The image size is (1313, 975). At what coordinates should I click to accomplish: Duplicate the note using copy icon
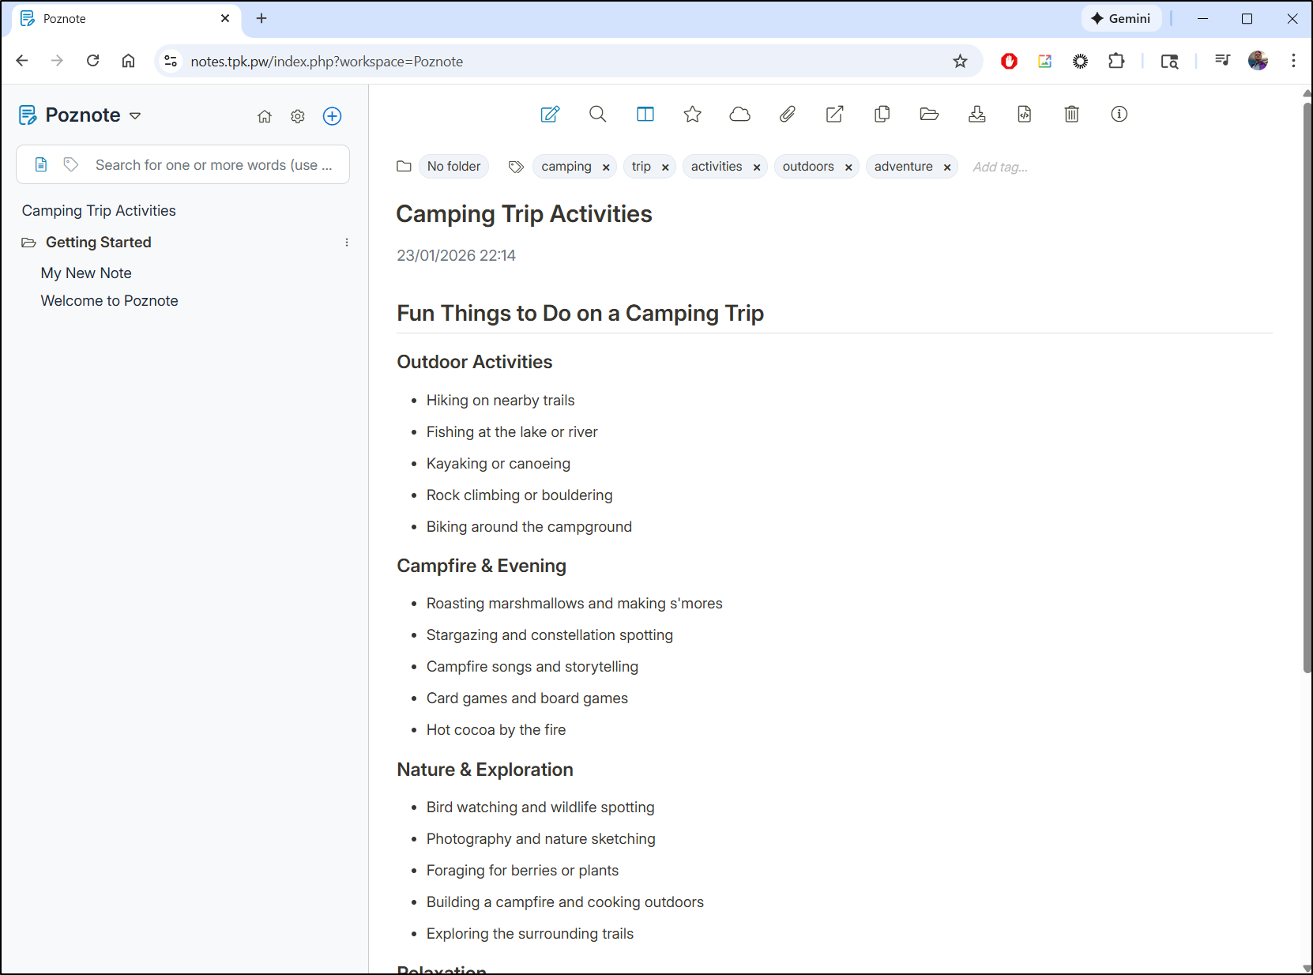tap(882, 115)
